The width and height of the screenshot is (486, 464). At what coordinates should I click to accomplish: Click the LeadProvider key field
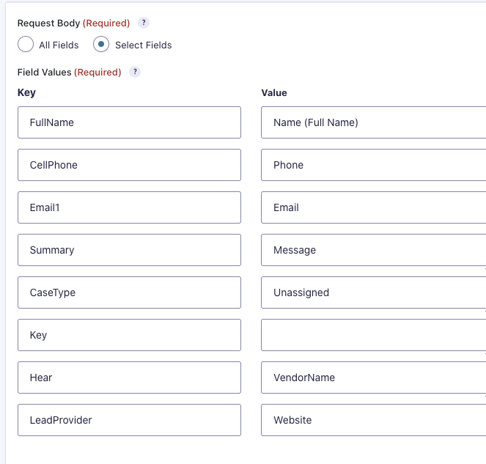tap(129, 420)
